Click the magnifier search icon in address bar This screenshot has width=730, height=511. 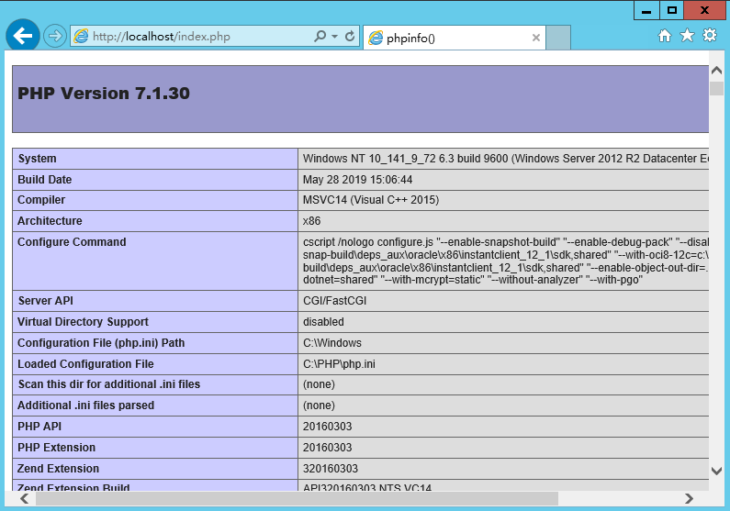[x=320, y=36]
